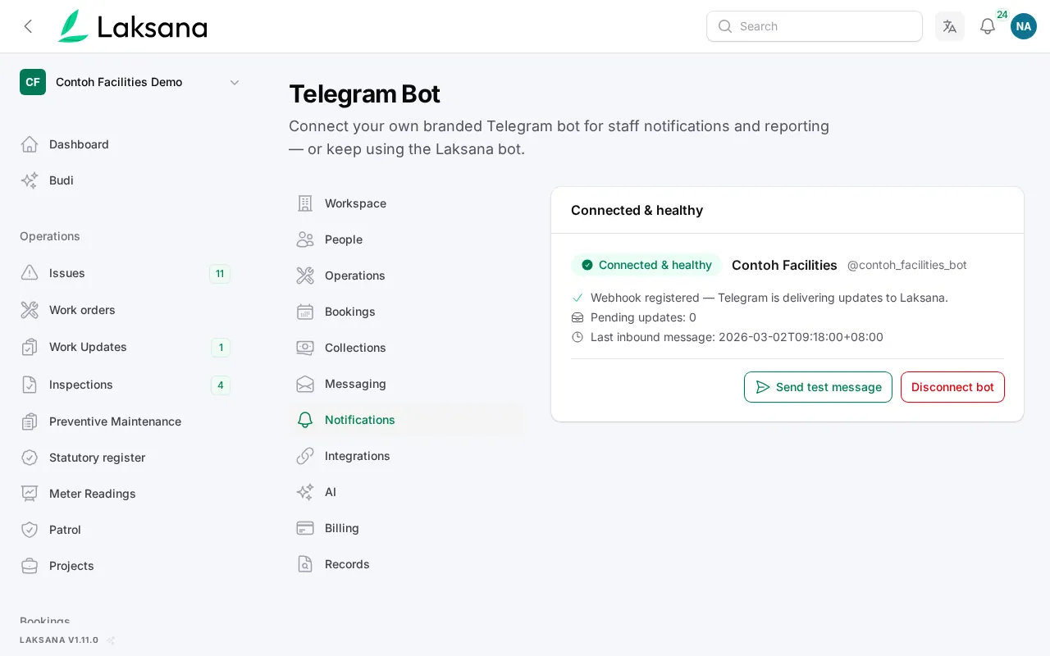
Task: Click the Dashboard house icon
Action: [30, 144]
